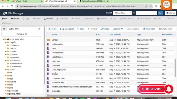Select the index.php file
Viewport: 177px width, 99px height.
pos(56,91)
